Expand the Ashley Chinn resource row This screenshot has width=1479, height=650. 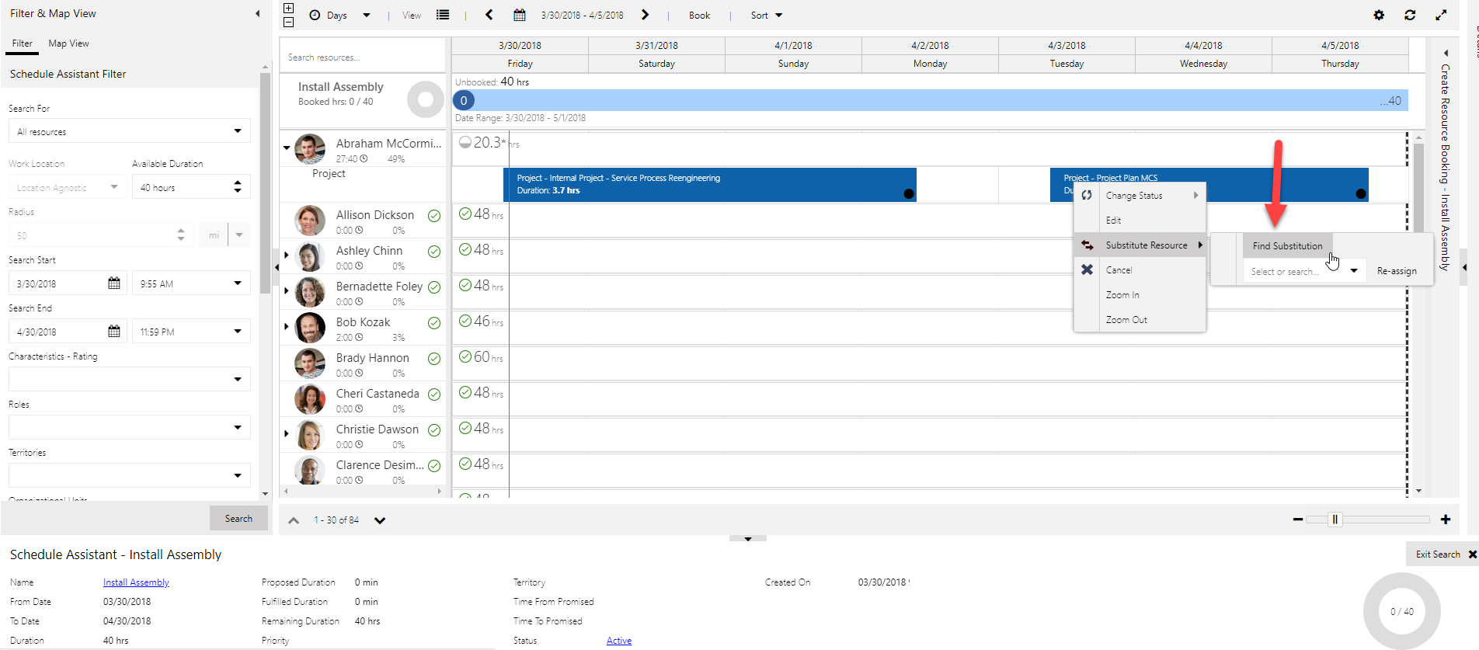pyautogui.click(x=287, y=255)
